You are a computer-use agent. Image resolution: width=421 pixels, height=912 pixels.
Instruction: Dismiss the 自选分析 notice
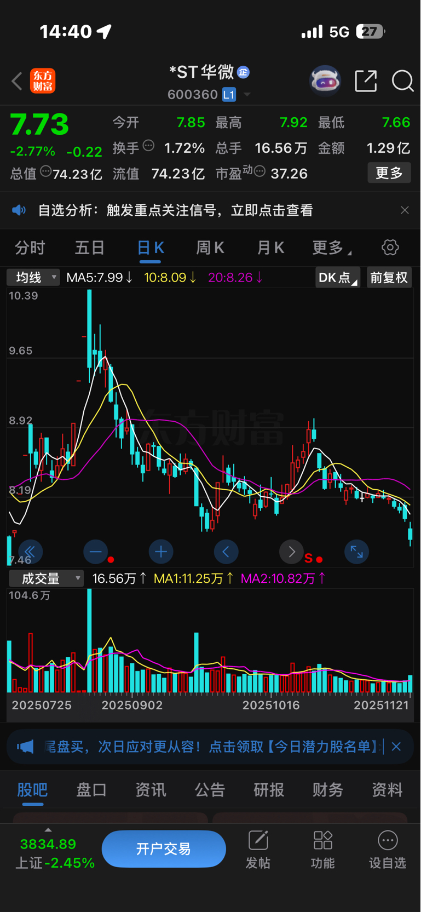pyautogui.click(x=405, y=210)
